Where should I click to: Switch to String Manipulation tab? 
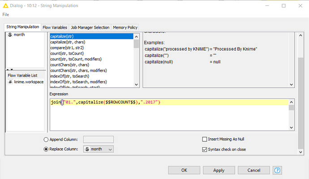pyautogui.click(x=23, y=27)
